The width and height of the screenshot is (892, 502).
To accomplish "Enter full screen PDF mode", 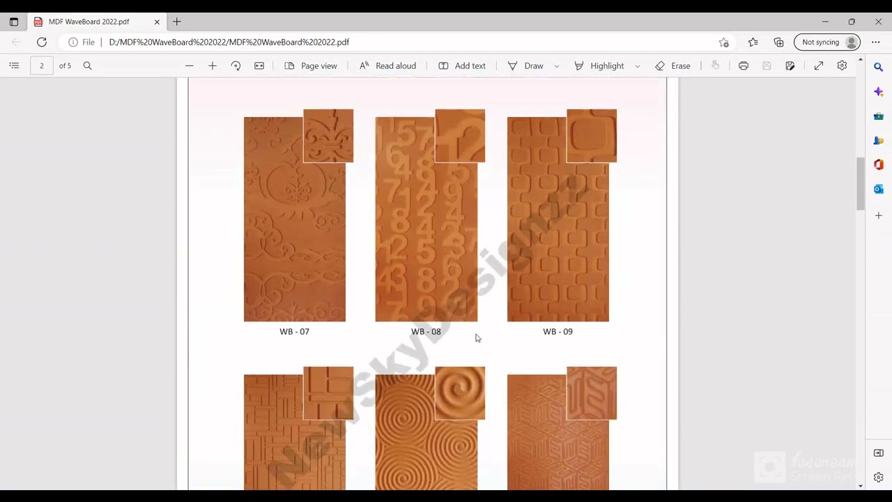I will [819, 66].
